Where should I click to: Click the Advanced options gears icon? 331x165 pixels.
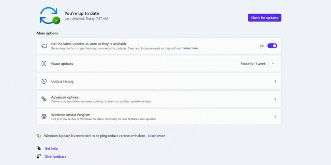(x=44, y=99)
